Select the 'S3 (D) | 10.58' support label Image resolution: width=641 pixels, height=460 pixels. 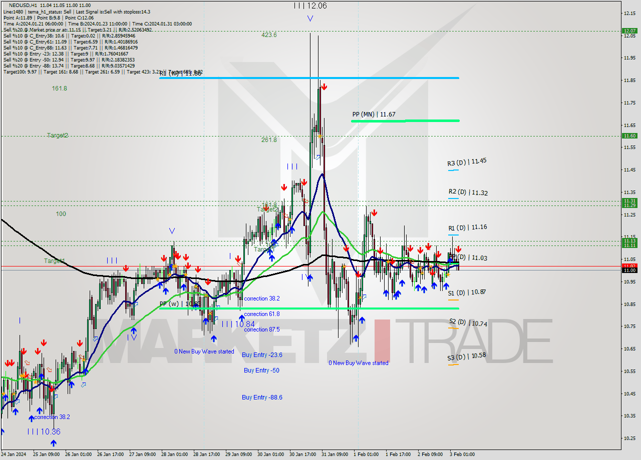tap(467, 357)
